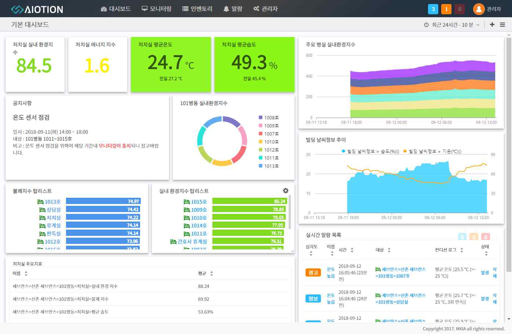Open the hamburger menu icon in dashboard header

[x=502, y=25]
